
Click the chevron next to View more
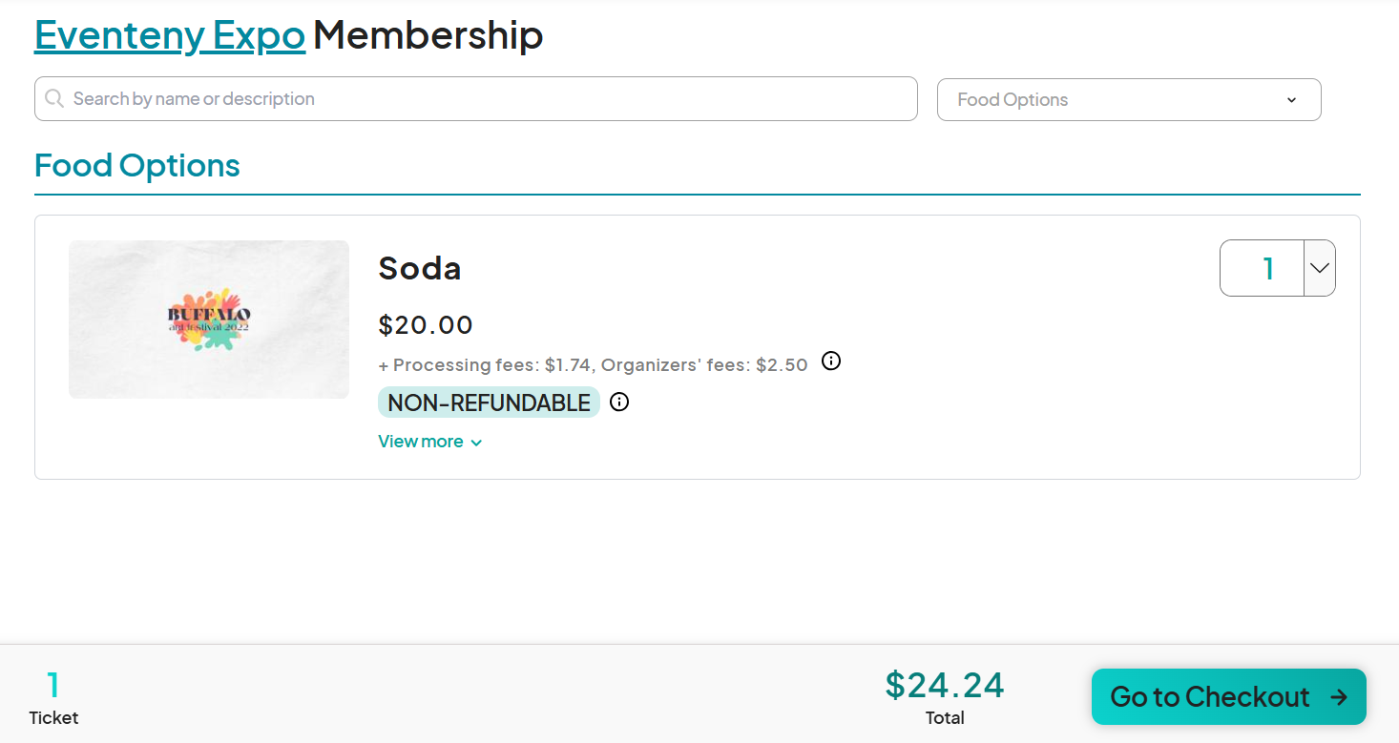click(476, 443)
